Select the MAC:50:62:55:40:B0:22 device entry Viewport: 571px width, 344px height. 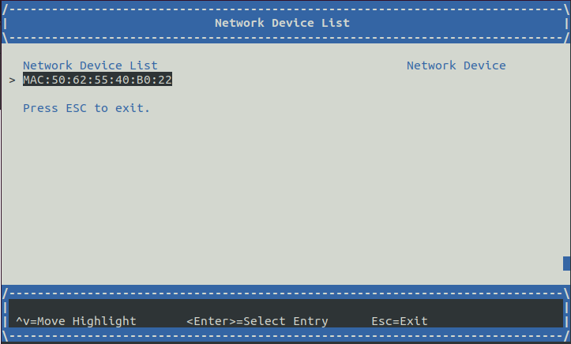97,79
